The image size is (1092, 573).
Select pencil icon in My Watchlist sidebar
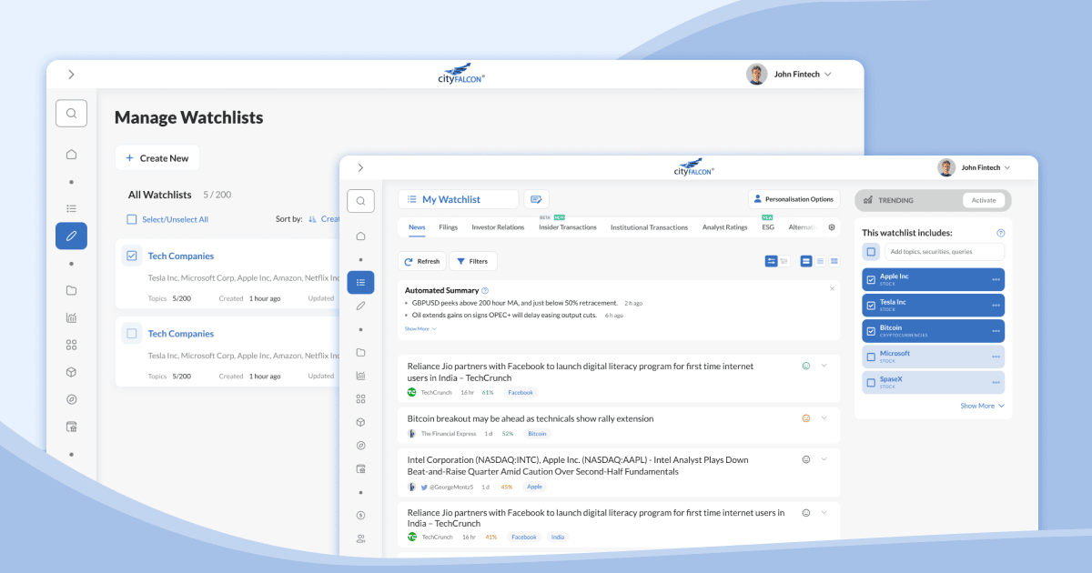360,306
